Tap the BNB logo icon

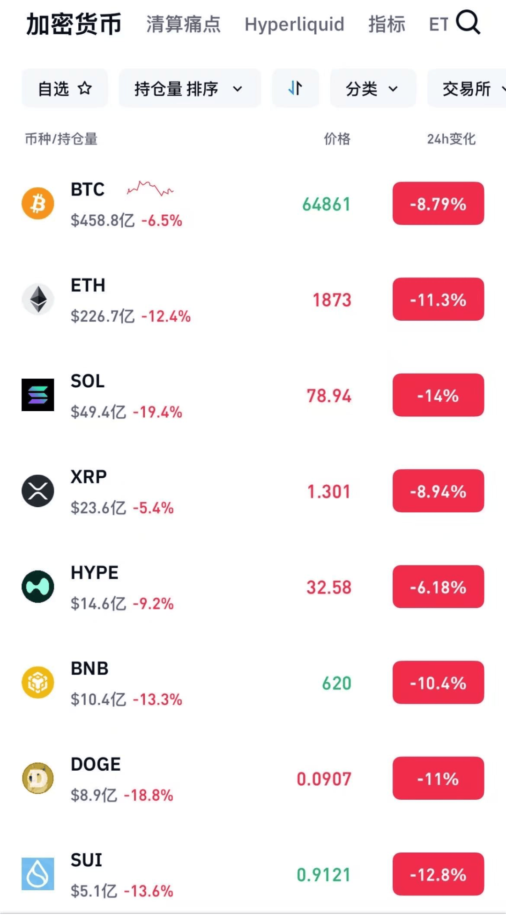pyautogui.click(x=38, y=683)
